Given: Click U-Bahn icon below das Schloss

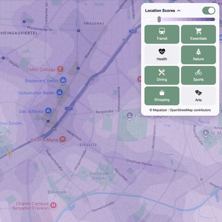Looking at the screenshot, I should [48, 121].
